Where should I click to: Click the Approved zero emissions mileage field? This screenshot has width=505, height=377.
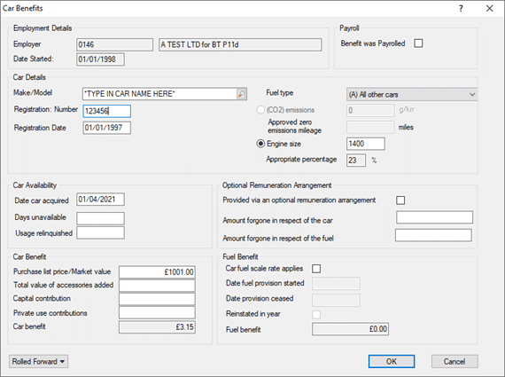click(x=370, y=127)
